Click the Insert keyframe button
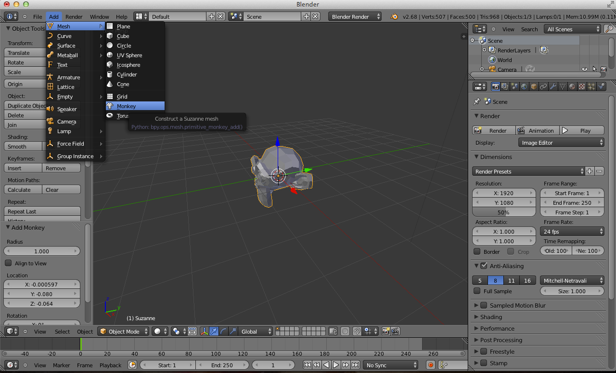This screenshot has width=616, height=373. [x=23, y=168]
